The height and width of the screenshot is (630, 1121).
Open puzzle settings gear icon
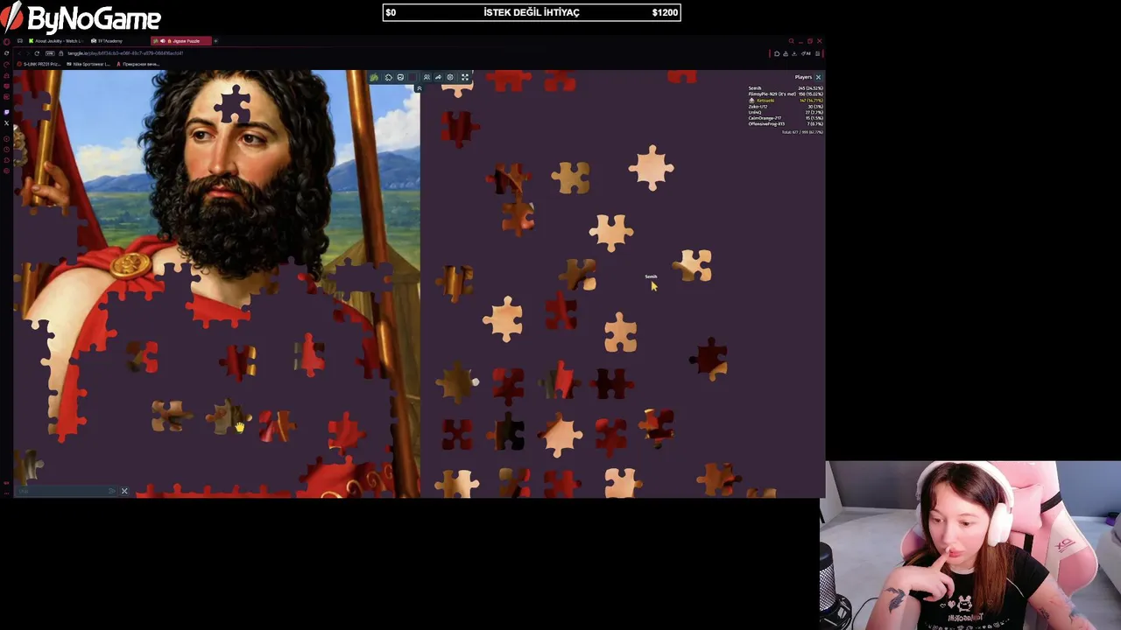(450, 77)
